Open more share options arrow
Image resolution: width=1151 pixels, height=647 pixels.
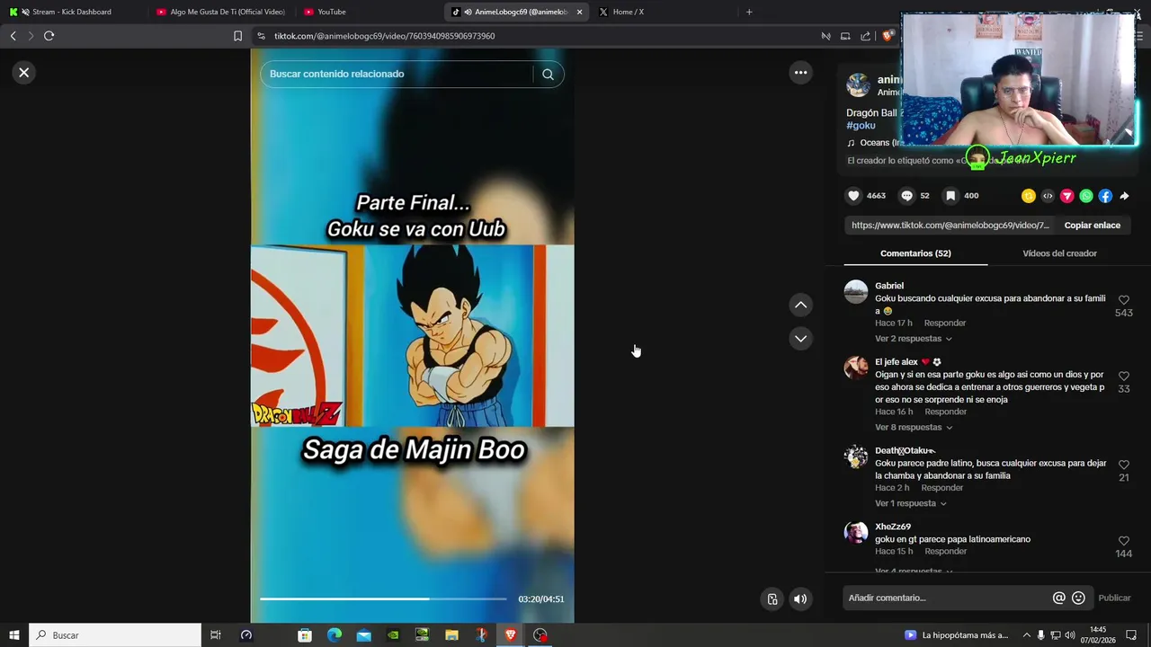coord(1124,196)
